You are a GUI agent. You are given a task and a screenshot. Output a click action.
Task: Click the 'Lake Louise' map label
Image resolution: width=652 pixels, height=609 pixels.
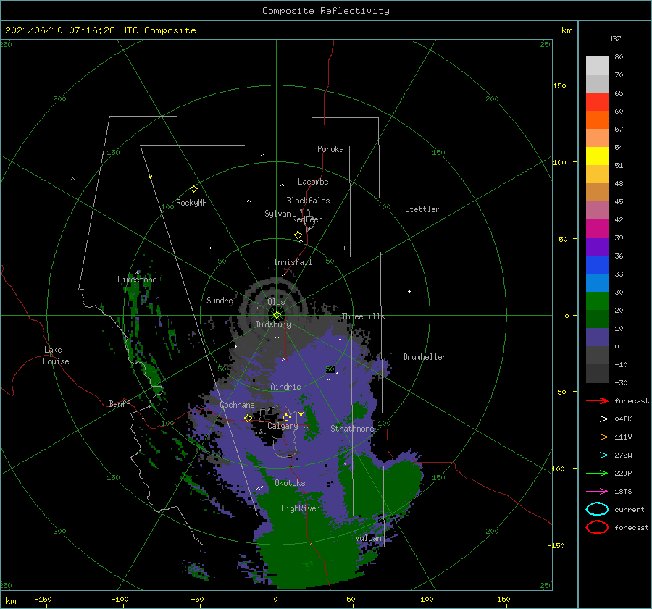(56, 356)
